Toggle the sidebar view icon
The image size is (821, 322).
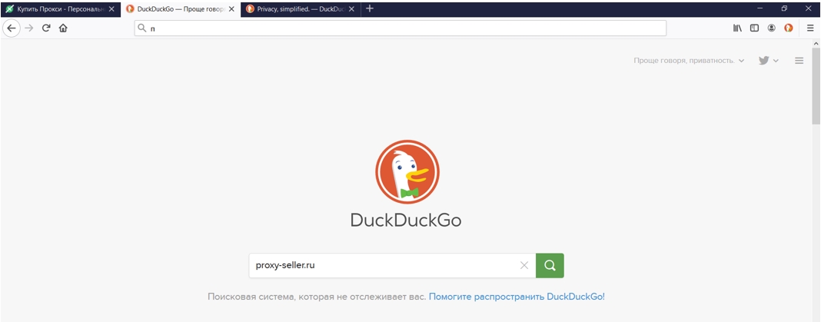(754, 28)
